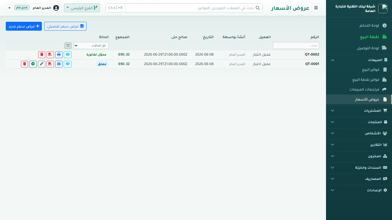Click the user avatar icon
Image resolution: width=392 pixels, height=220 pixels.
(56, 8)
